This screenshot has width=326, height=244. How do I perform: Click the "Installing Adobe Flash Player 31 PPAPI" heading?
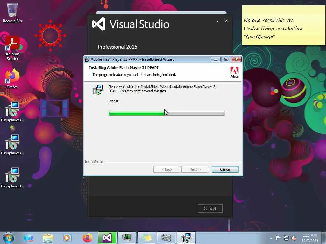click(x=124, y=68)
